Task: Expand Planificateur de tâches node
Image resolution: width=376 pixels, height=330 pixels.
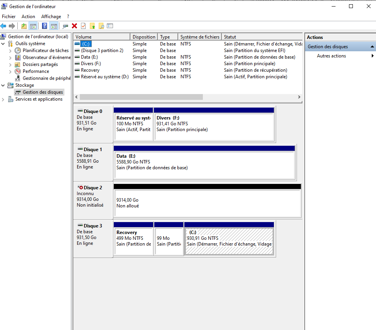Action: tap(10, 51)
